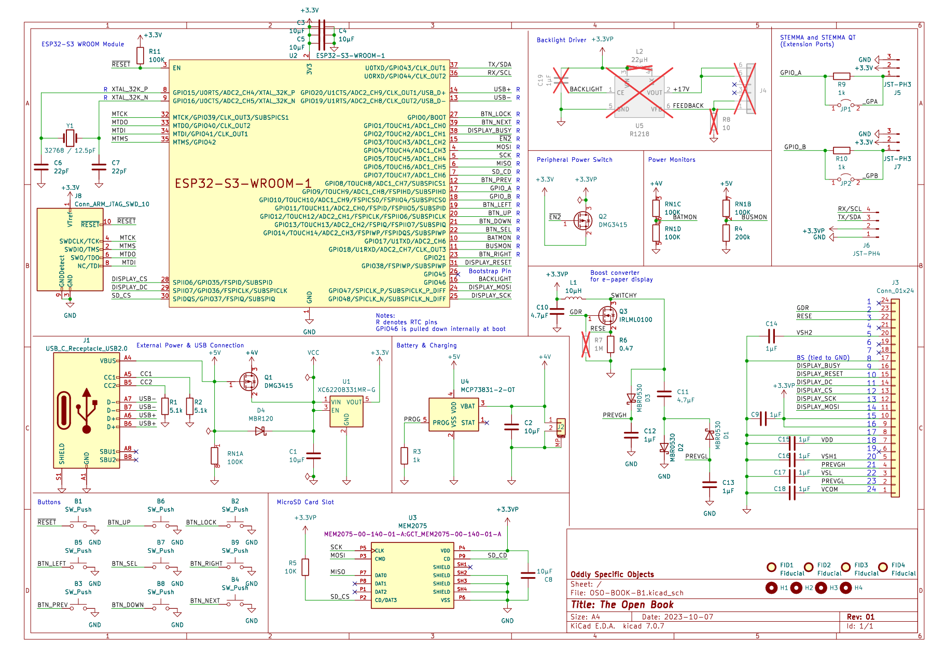Select the H4 mounting hole
This screenshot has height=656, width=945.
click(846, 588)
